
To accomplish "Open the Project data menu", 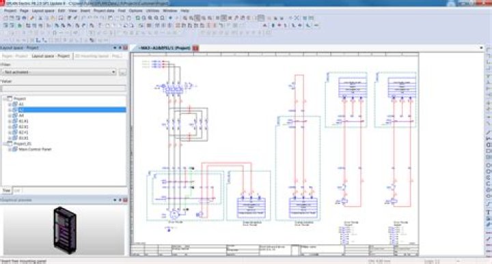I will [104, 11].
